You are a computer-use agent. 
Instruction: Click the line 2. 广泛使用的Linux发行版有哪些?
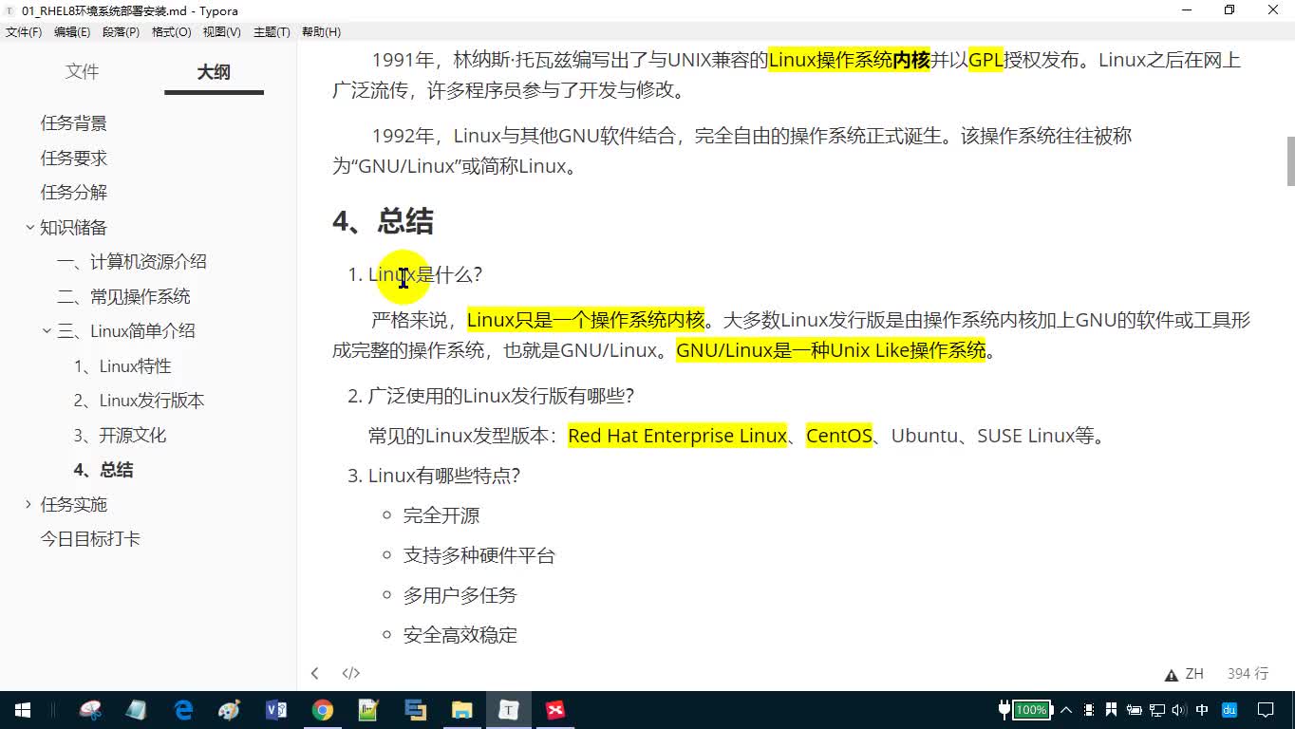pos(491,396)
